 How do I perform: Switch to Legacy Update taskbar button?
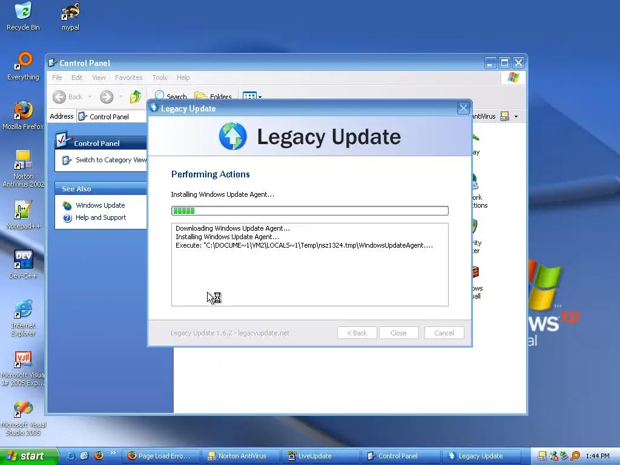pos(481,456)
